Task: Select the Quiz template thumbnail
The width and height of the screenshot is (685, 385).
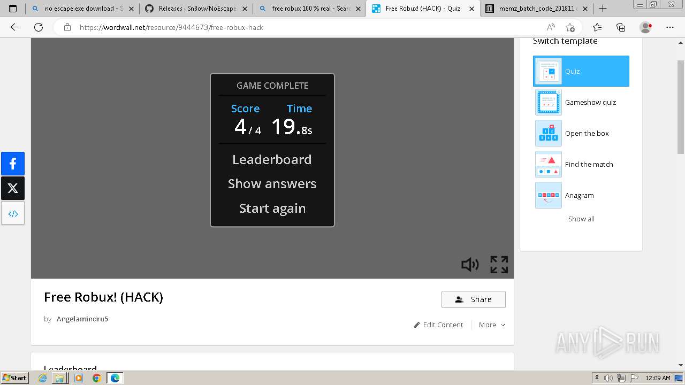Action: pyautogui.click(x=581, y=71)
